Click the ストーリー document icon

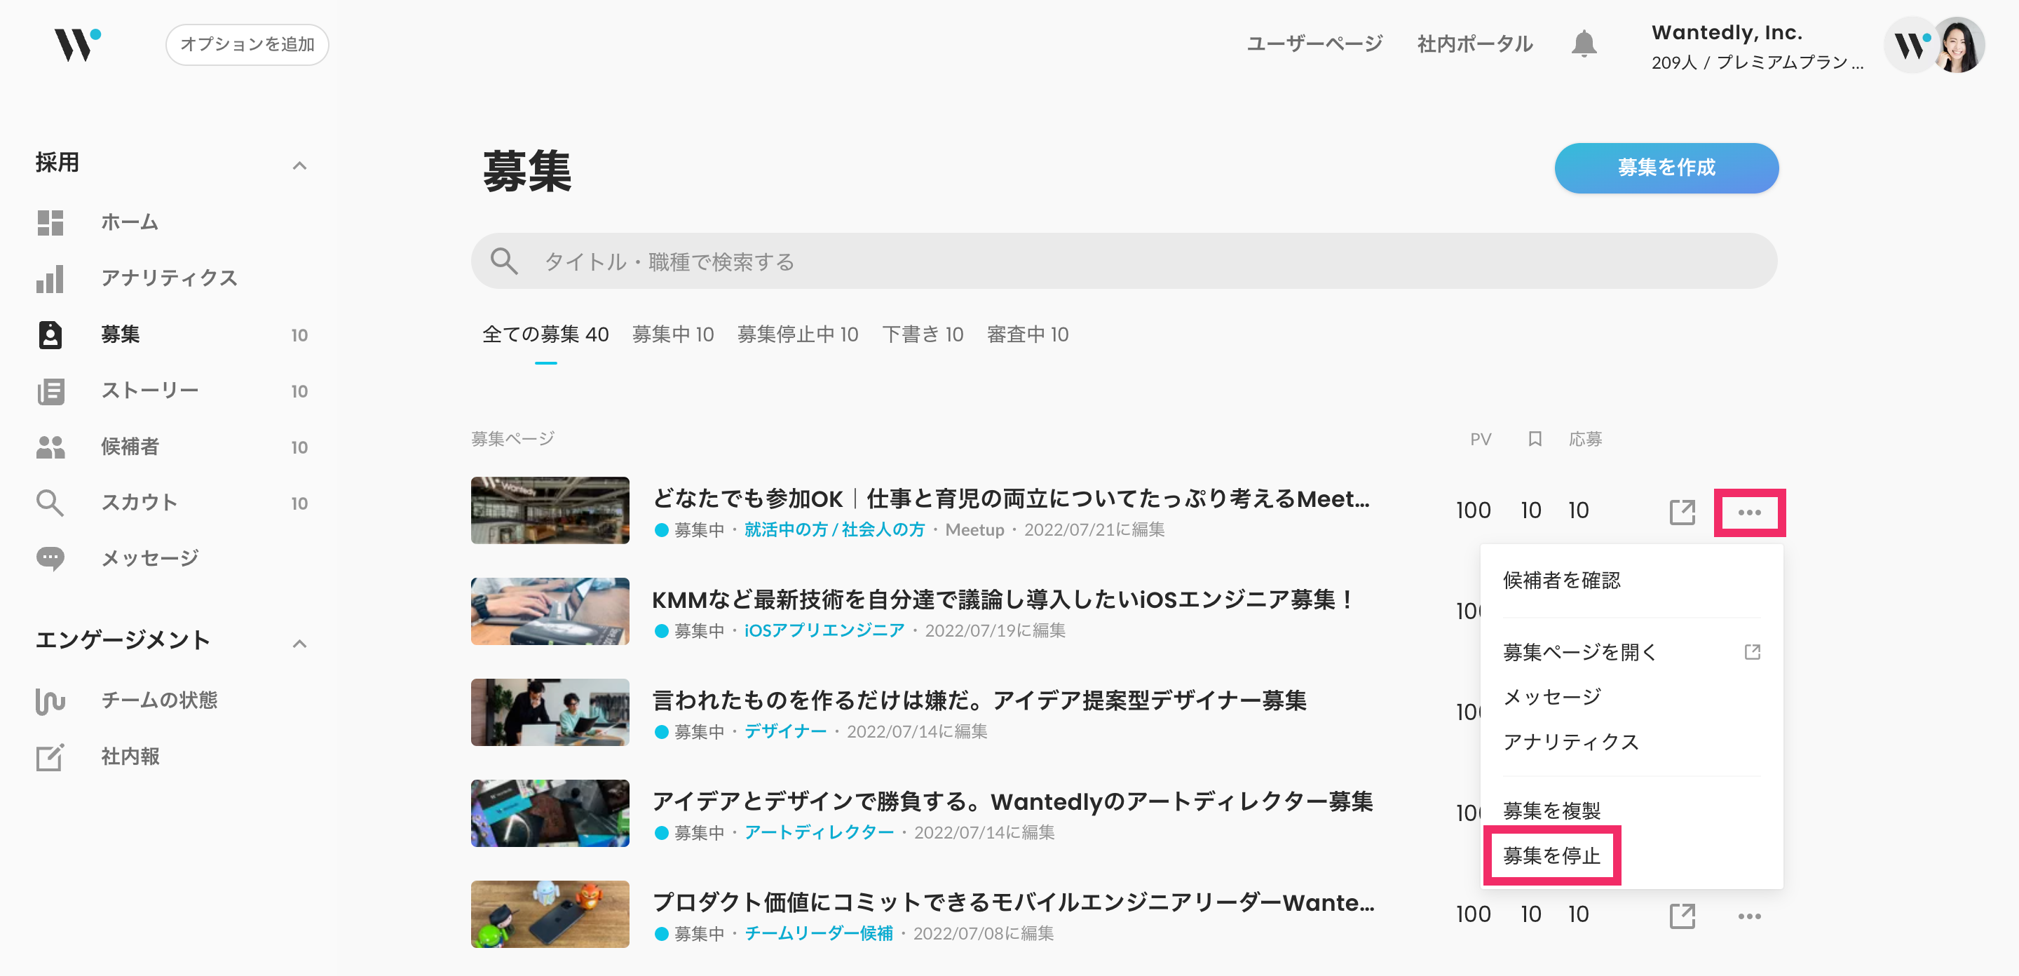[x=50, y=391]
